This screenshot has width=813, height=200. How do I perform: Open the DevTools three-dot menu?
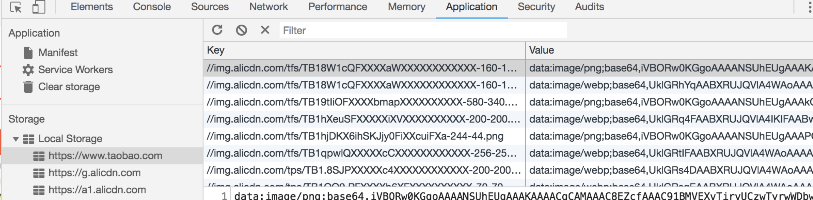tap(809, 7)
